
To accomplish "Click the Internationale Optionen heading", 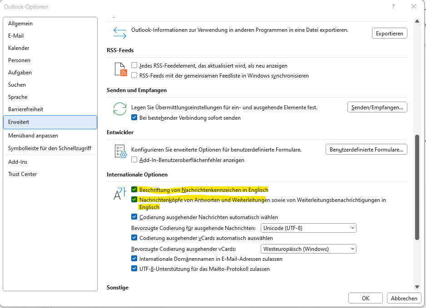I will click(x=137, y=175).
